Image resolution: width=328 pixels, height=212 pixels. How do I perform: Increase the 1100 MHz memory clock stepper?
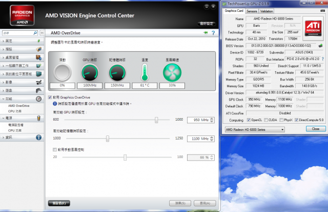click(x=212, y=138)
